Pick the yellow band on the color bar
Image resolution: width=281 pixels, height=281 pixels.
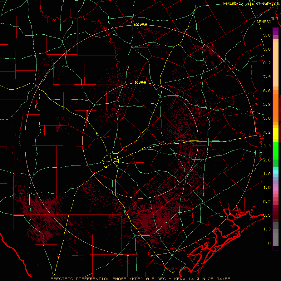[x=276, y=134]
